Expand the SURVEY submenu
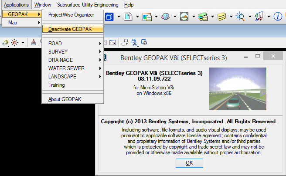The height and width of the screenshot is (176, 286). point(73,52)
